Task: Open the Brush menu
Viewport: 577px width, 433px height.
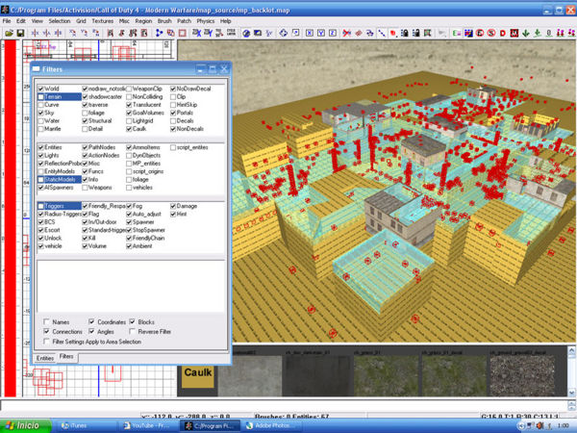Action: [164, 21]
